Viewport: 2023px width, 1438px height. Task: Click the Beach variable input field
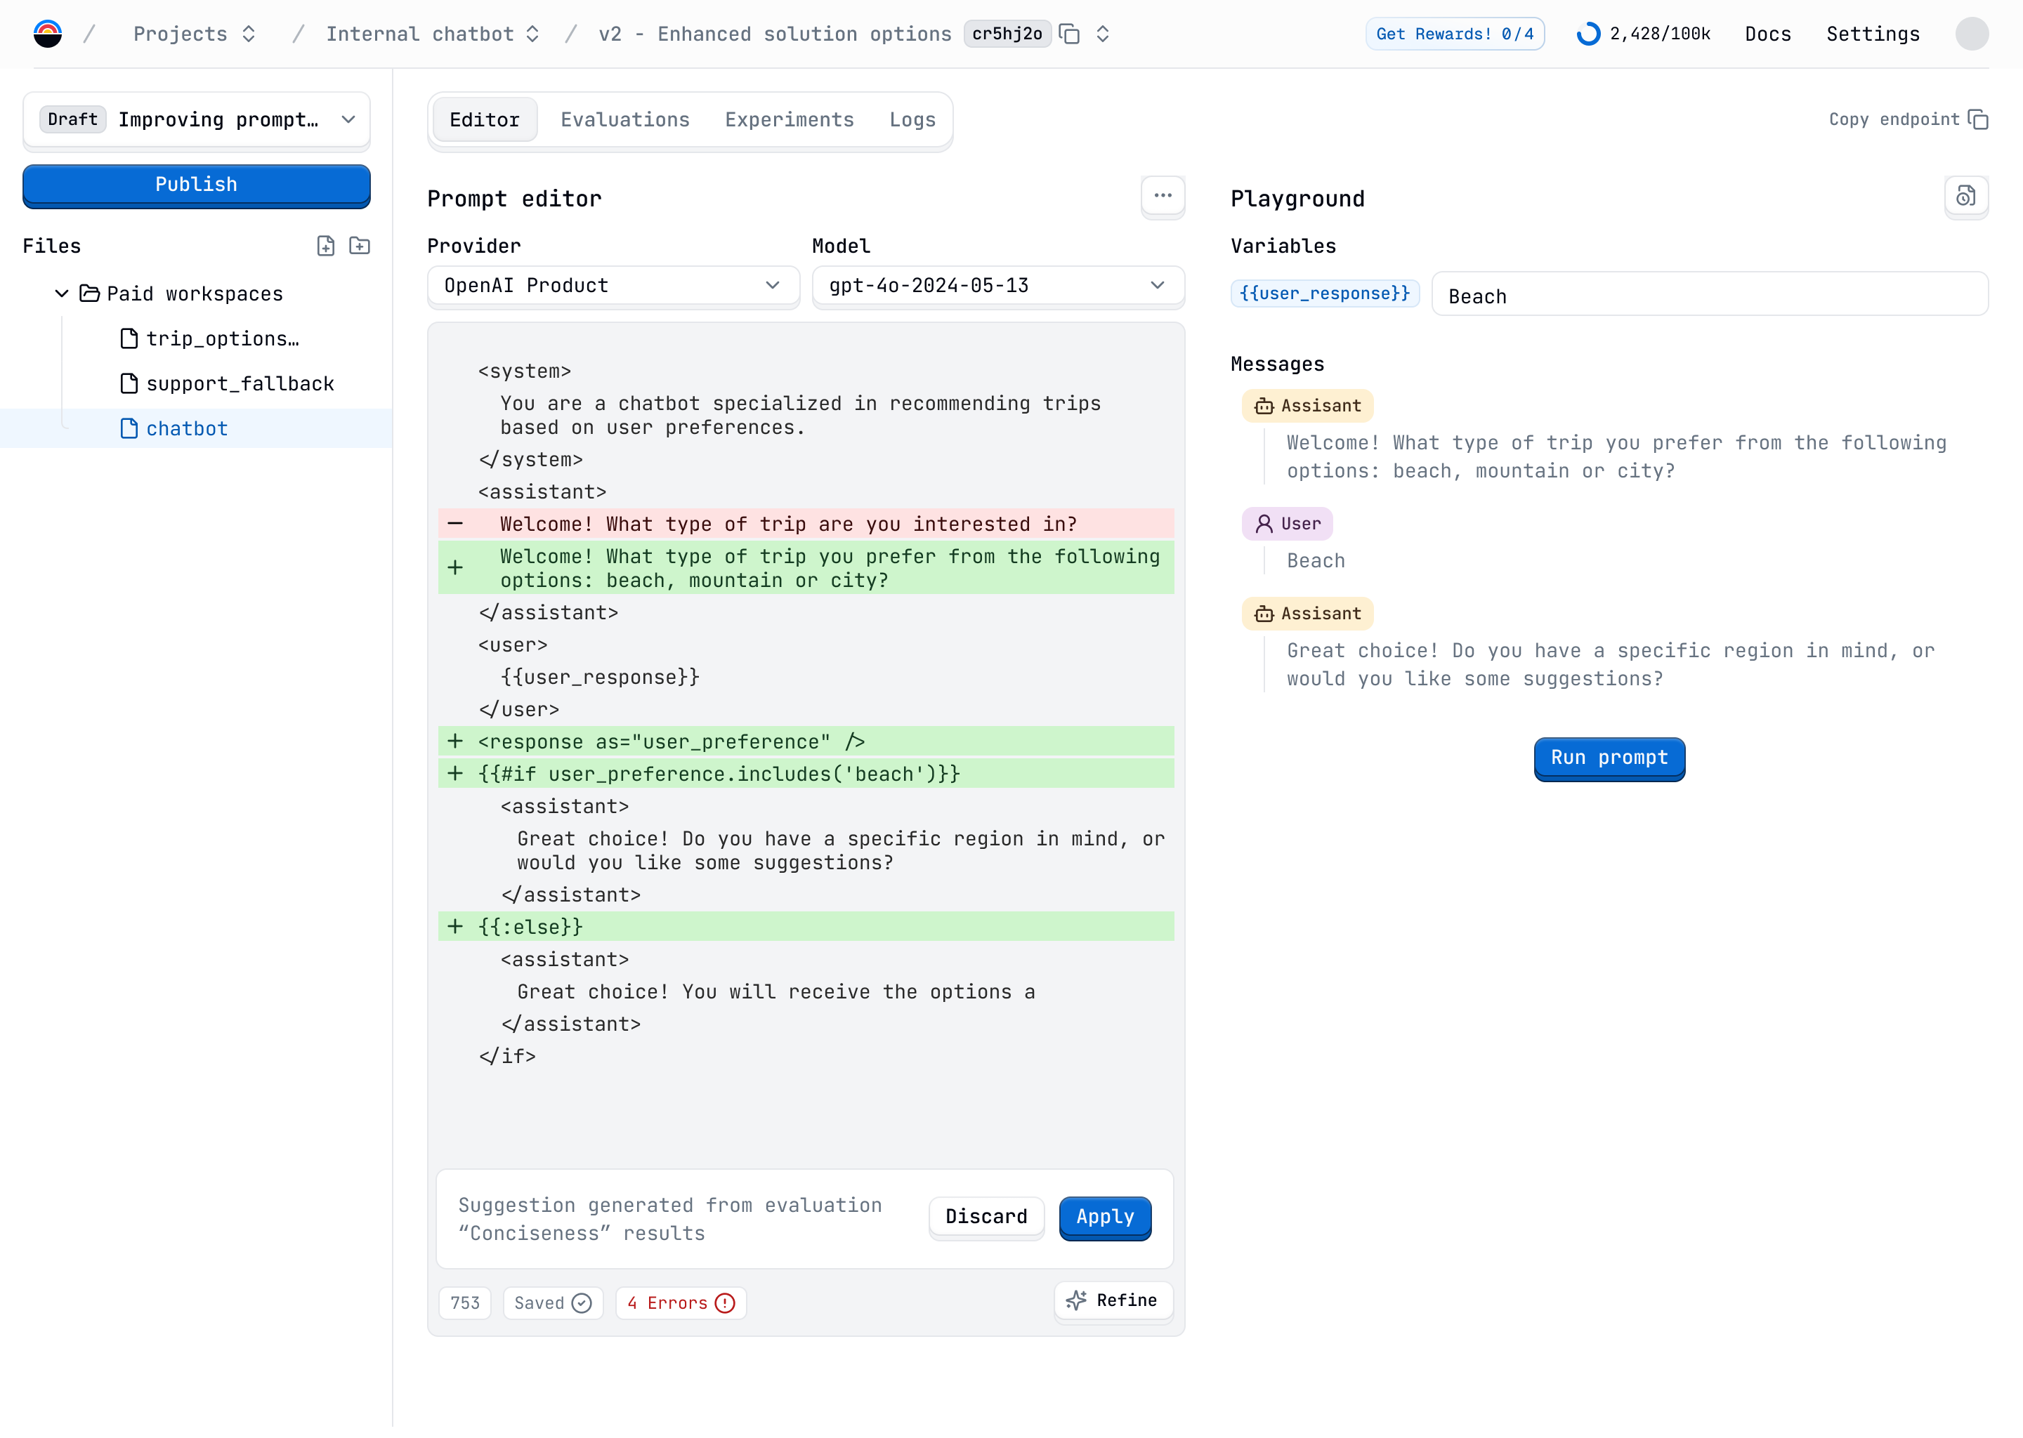(1710, 295)
